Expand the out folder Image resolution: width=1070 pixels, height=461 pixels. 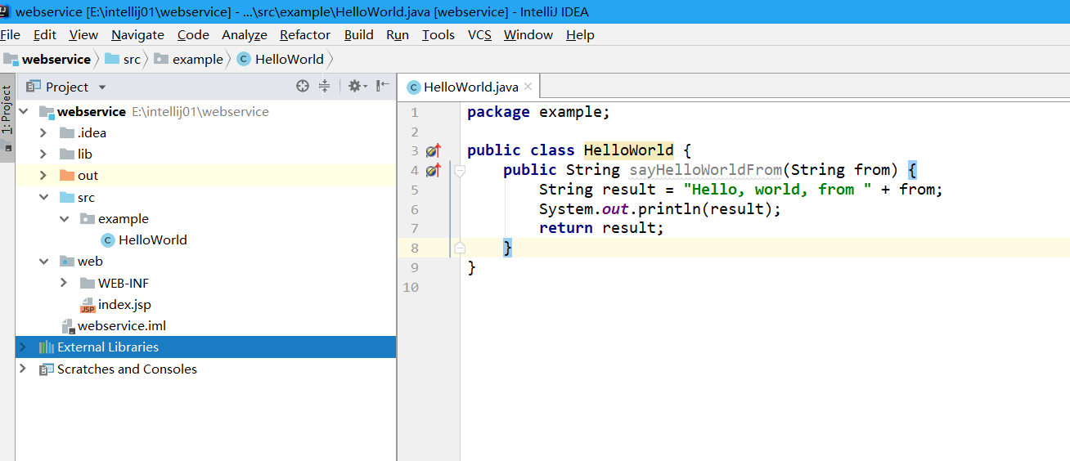coord(43,175)
